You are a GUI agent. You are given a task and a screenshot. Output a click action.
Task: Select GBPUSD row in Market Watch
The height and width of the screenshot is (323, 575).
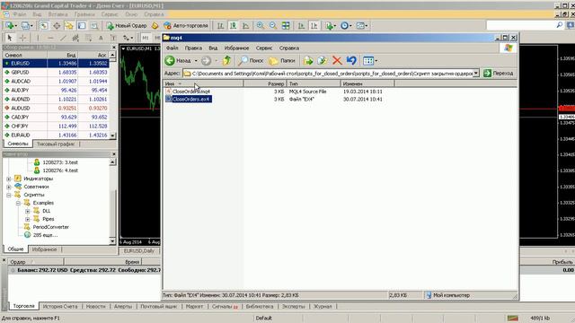pos(56,73)
